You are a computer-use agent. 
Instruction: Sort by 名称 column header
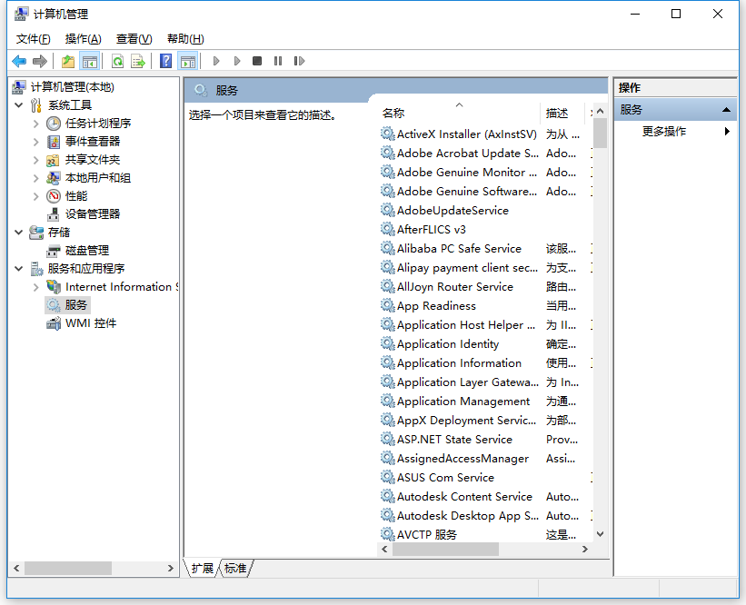459,114
